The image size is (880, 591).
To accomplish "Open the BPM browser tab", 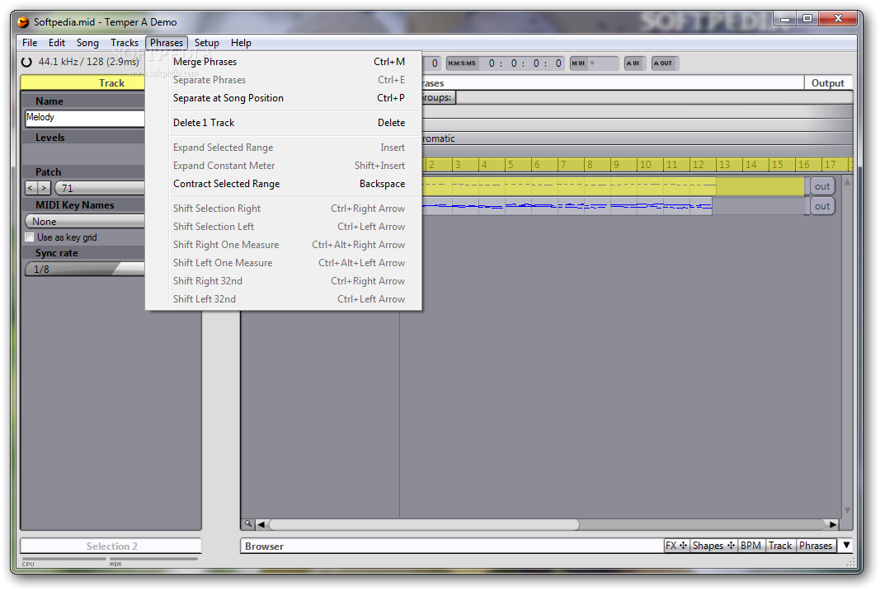I will tap(751, 546).
